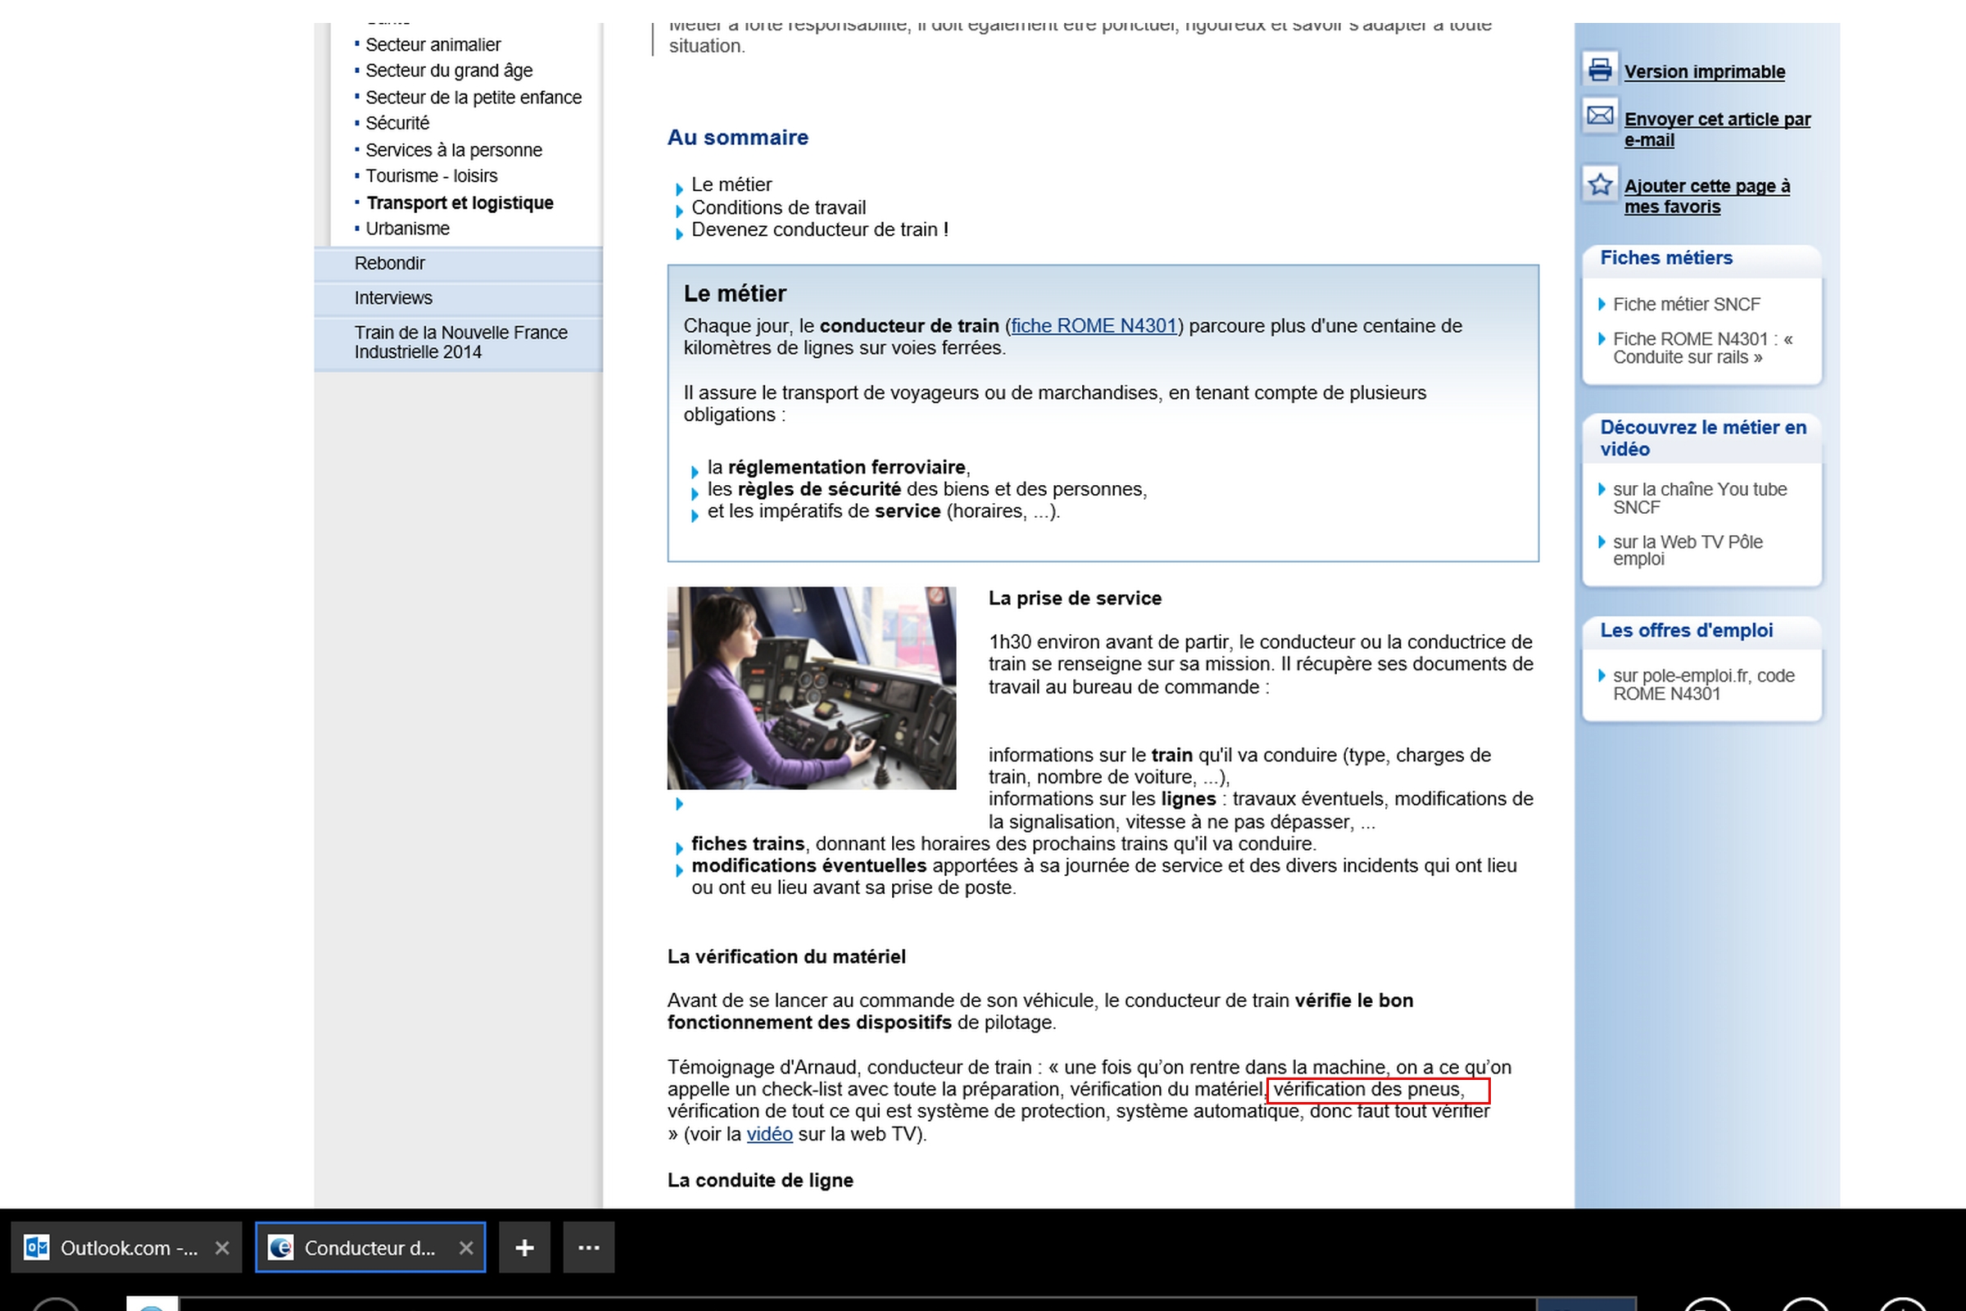Select the Conducteur d... tab
1966x1311 pixels.
[369, 1247]
